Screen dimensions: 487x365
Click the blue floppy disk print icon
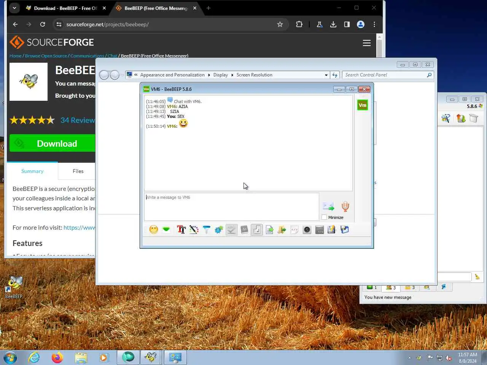(x=345, y=230)
